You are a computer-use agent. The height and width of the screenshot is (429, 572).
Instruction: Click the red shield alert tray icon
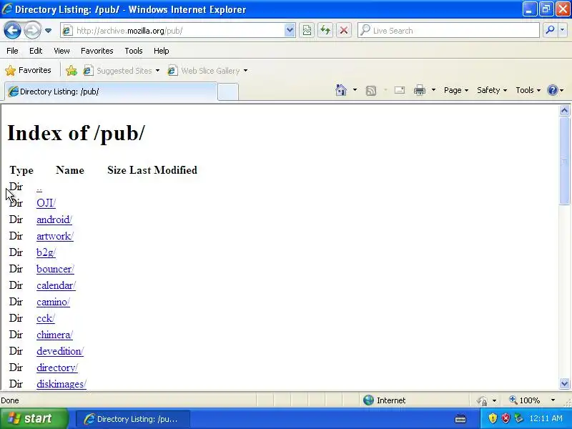pos(506,418)
